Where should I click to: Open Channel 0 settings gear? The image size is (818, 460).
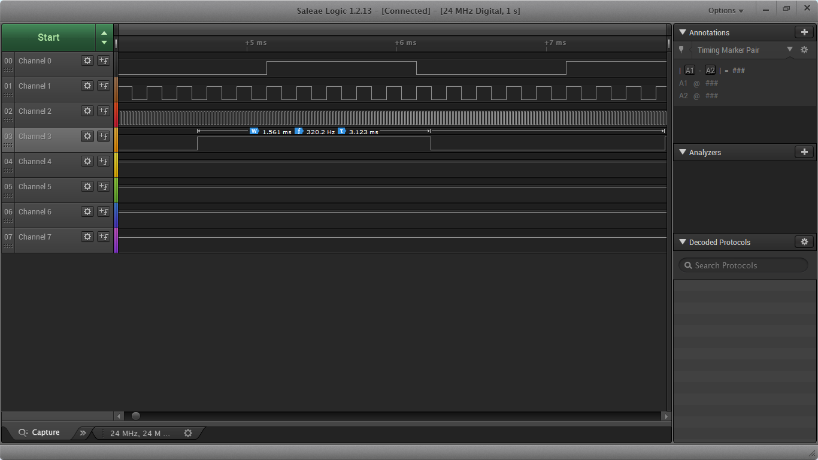coord(87,60)
